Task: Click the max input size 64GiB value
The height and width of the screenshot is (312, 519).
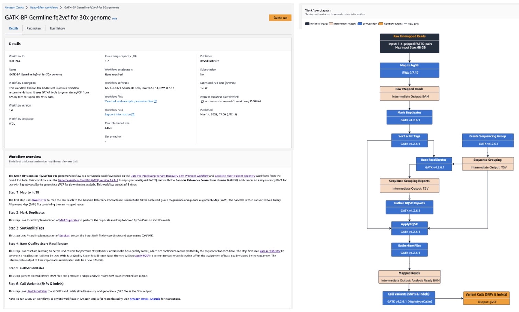Action: 109,128
